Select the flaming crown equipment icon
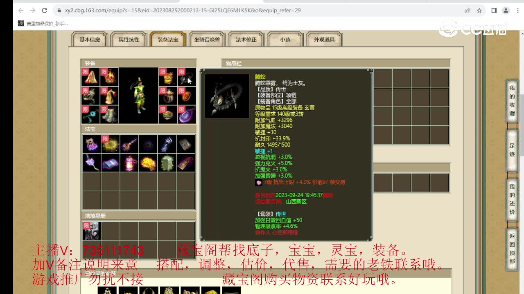Viewport: 524px width, 294px height. coord(109,77)
